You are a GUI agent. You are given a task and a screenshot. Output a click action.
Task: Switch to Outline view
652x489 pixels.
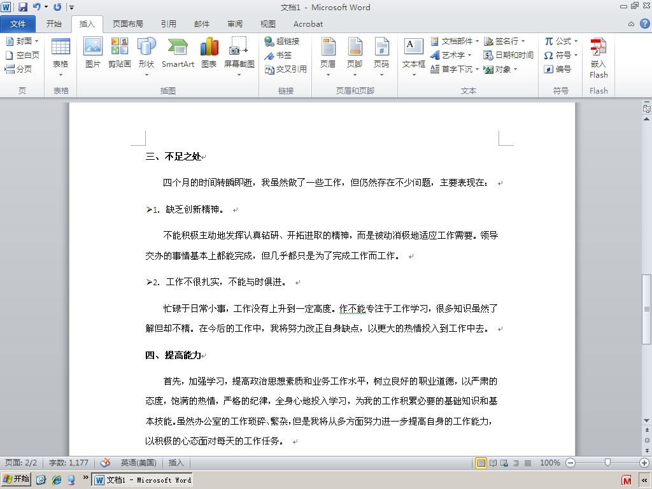(x=516, y=463)
